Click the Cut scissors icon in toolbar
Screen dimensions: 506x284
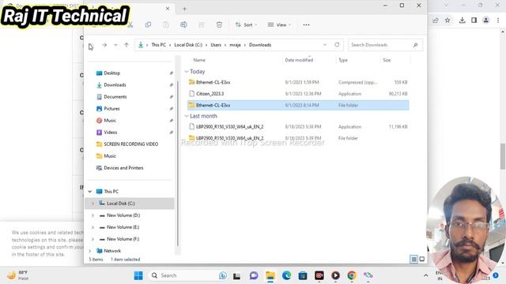[130, 24]
